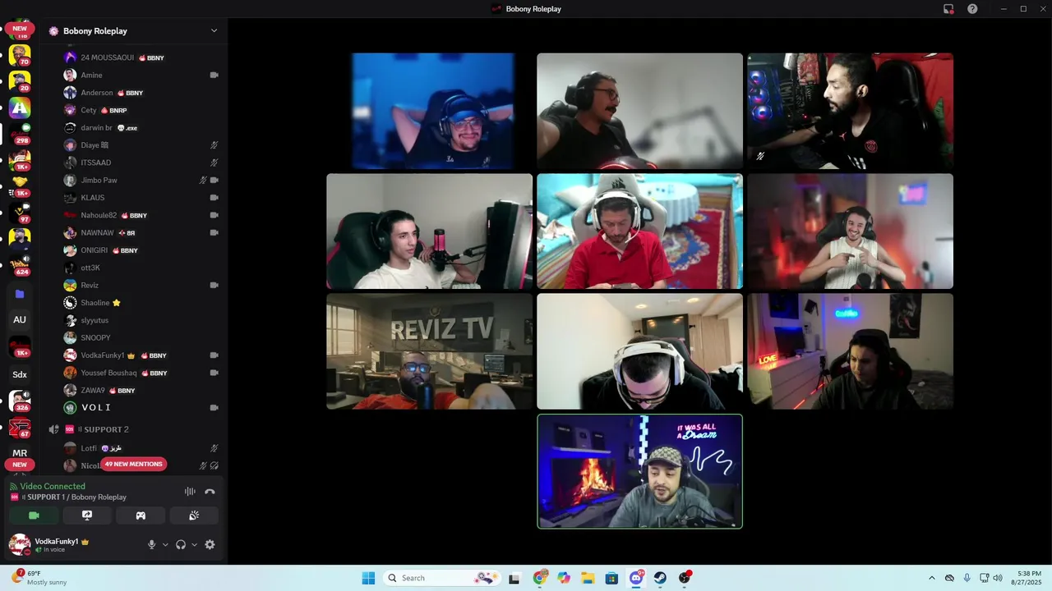Screen dimensions: 1052x591
Task: Open the inbox icon in the title bar
Action: 948,9
